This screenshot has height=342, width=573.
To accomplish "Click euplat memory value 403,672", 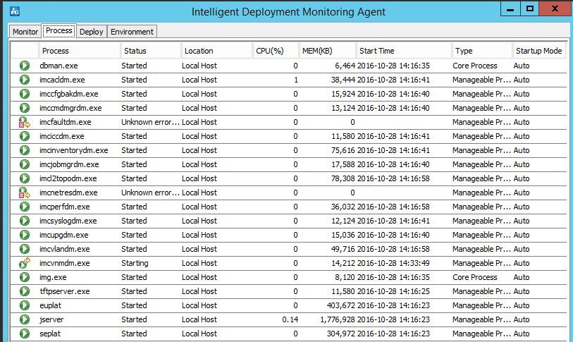I will (340, 305).
